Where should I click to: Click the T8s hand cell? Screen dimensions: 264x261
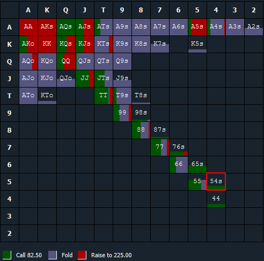(141, 96)
